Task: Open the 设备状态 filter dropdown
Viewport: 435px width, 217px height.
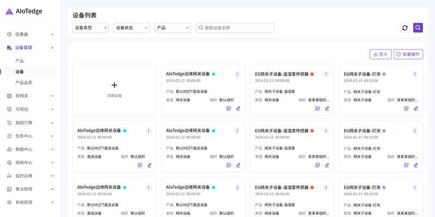Action: point(132,28)
